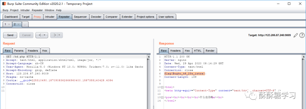Click the Host header line in request

click(x=27, y=74)
